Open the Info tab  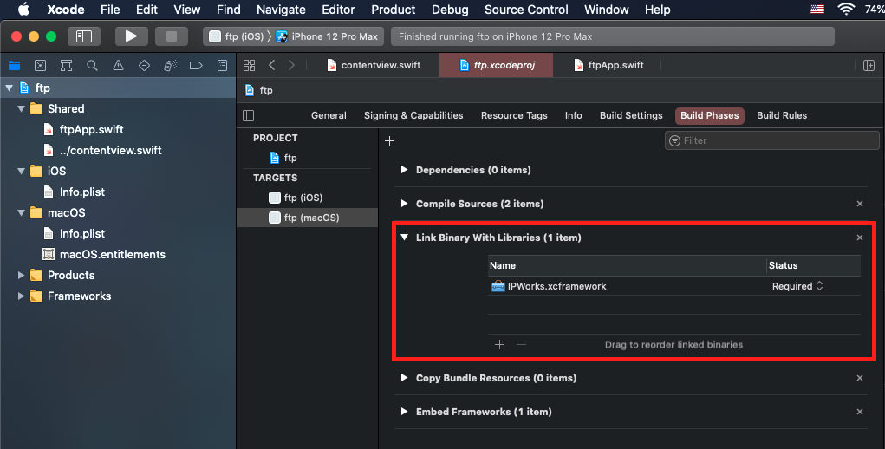574,115
